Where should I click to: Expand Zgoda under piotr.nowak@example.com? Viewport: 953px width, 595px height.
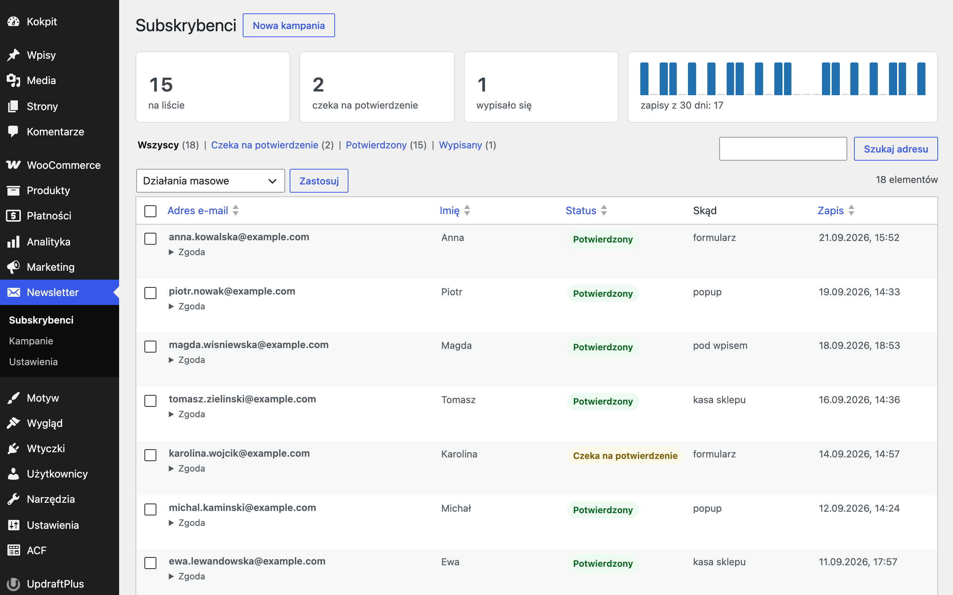coord(187,306)
